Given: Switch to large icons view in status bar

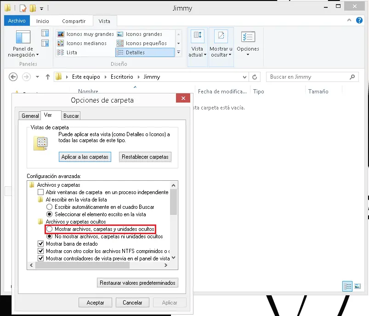Looking at the screenshot, I should [x=358, y=286].
